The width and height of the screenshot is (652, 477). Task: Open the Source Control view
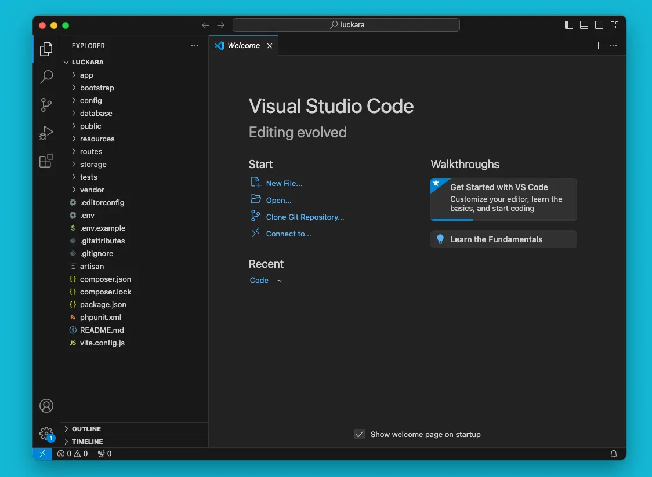[46, 105]
